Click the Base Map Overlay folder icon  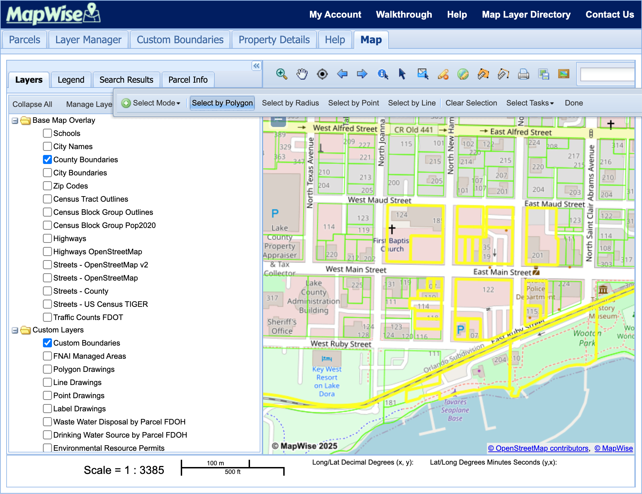(25, 120)
